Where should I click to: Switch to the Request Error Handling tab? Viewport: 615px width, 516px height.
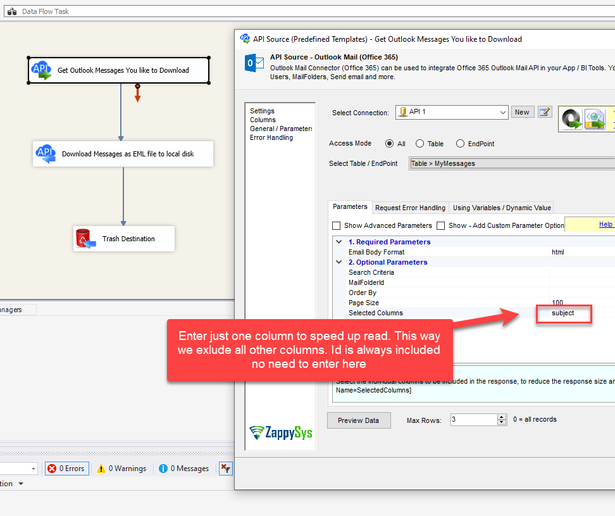pos(410,207)
